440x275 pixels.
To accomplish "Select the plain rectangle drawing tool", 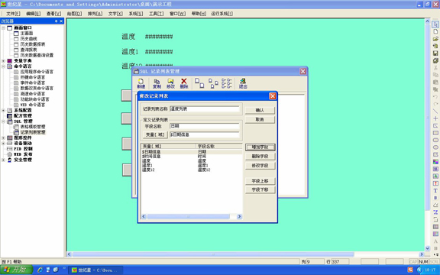I will 435,133.
